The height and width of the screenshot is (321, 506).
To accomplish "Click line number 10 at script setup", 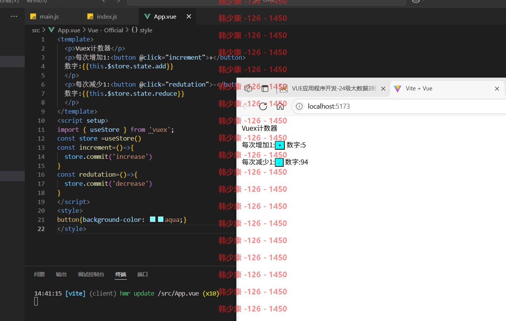I will click(41, 120).
